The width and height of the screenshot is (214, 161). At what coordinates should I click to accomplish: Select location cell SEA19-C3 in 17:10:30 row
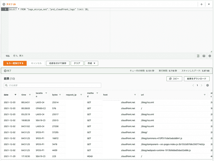(40, 156)
